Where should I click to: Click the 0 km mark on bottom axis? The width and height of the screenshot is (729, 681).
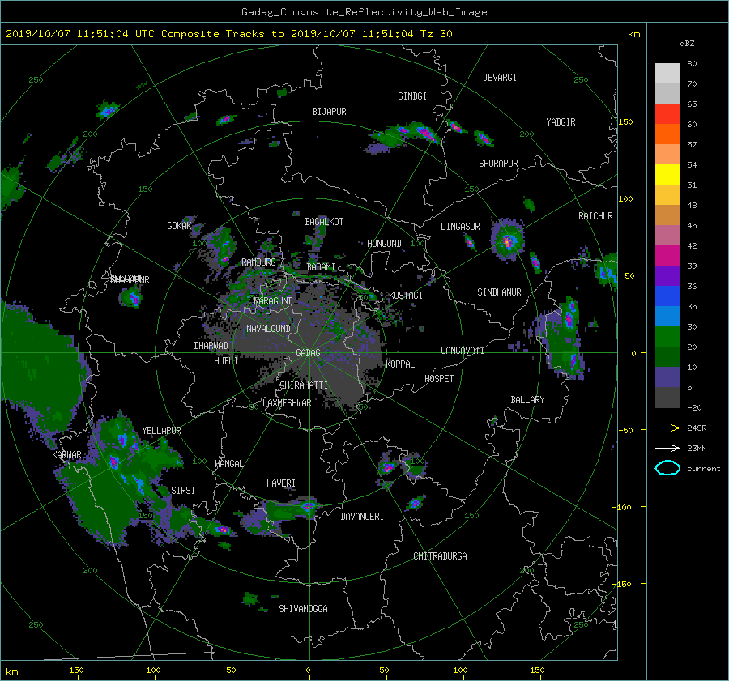coord(309,670)
